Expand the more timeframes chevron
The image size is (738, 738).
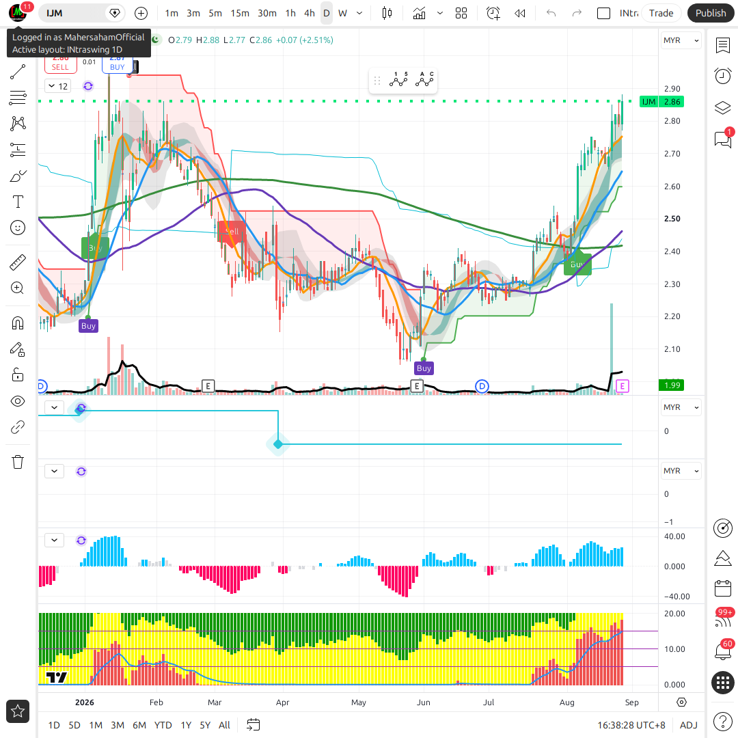tap(359, 13)
